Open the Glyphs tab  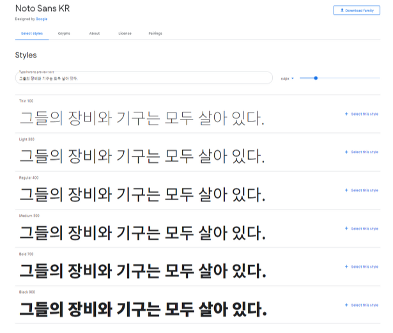64,33
